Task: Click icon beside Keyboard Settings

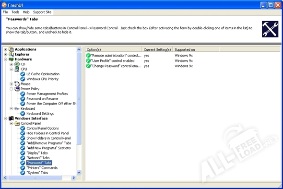Action: click(23, 114)
